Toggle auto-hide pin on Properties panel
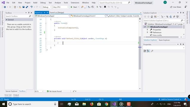Image resolution: width=190 pixels, height=107 pixels. click(180, 44)
